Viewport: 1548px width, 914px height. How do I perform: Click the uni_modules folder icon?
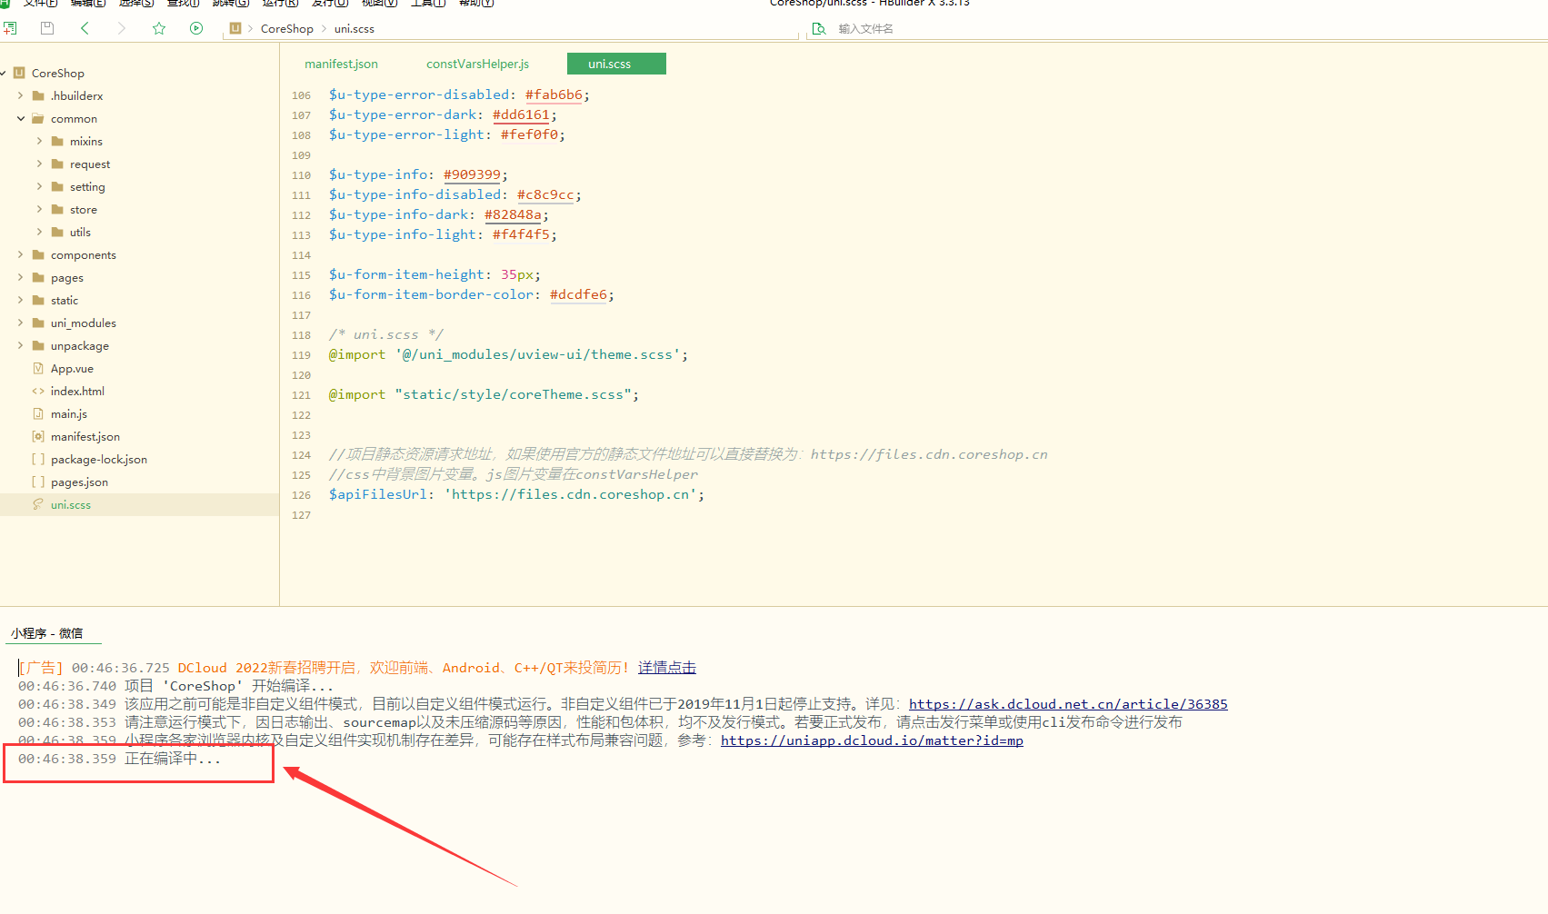38,323
